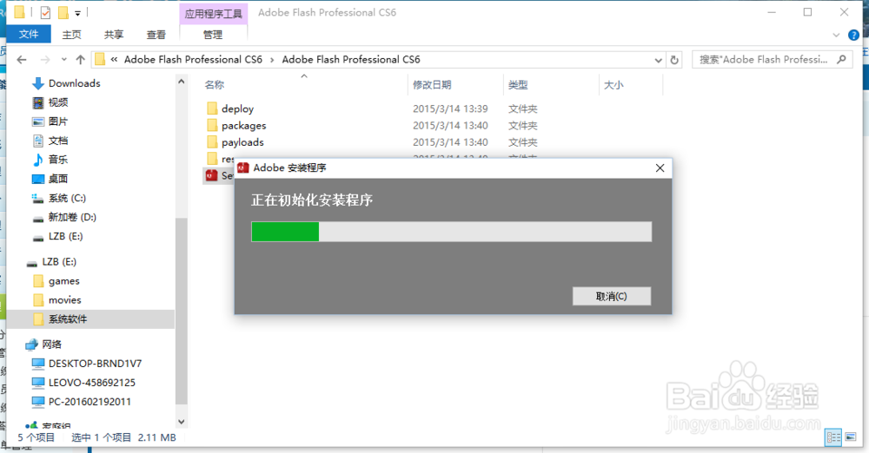Sort by the 大小 column header
Screen dimensions: 869x453
click(x=614, y=85)
